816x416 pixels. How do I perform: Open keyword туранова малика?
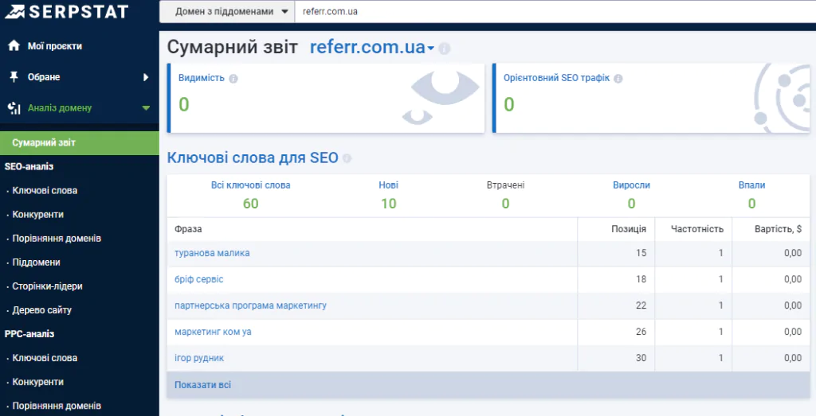coord(212,253)
